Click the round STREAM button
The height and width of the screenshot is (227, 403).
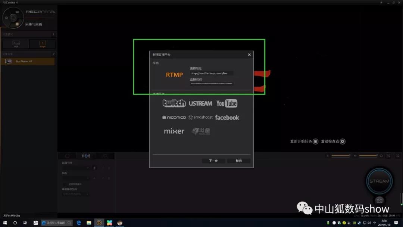[379, 181]
